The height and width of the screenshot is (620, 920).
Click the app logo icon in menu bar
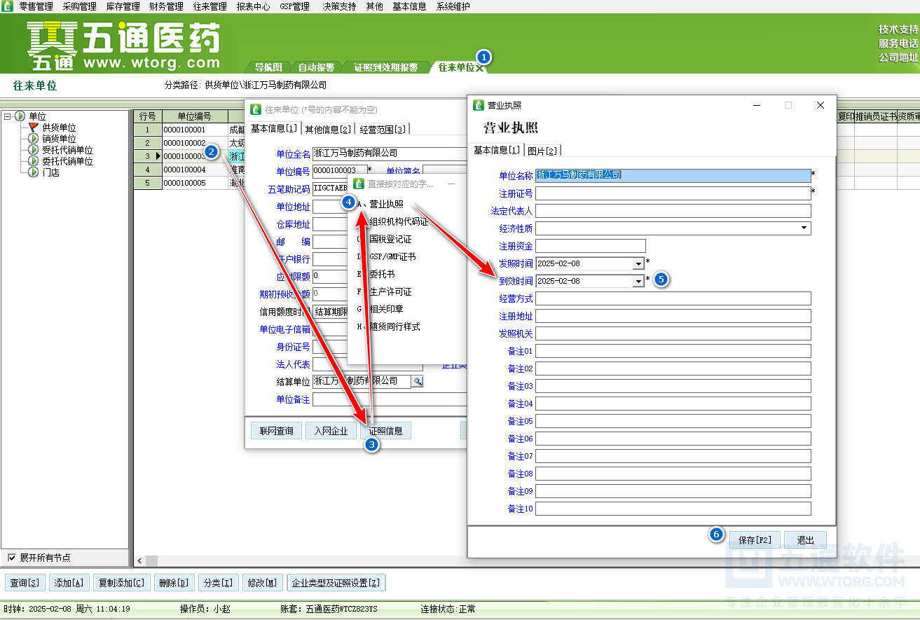[7, 6]
